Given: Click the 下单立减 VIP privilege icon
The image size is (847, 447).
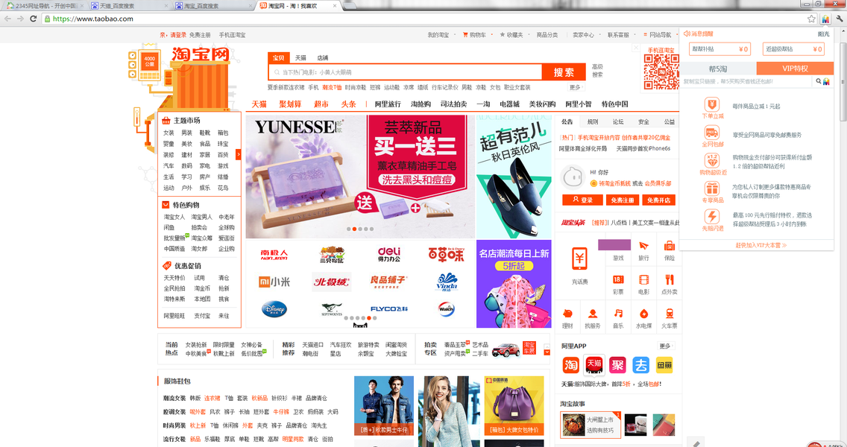Looking at the screenshot, I should (712, 104).
